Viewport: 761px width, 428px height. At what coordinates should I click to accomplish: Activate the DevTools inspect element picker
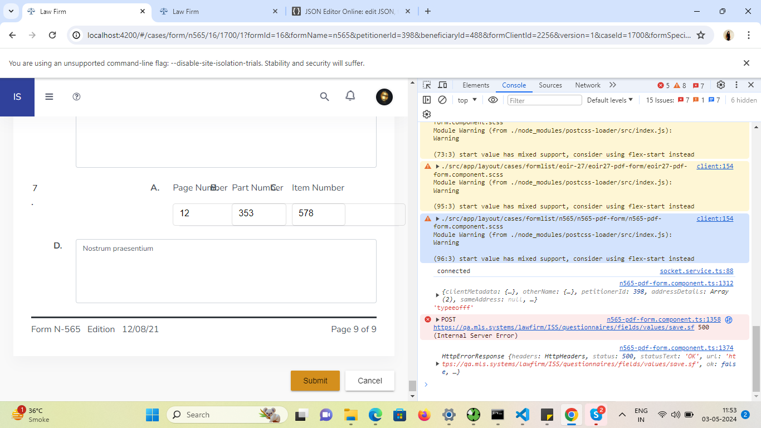pos(427,85)
